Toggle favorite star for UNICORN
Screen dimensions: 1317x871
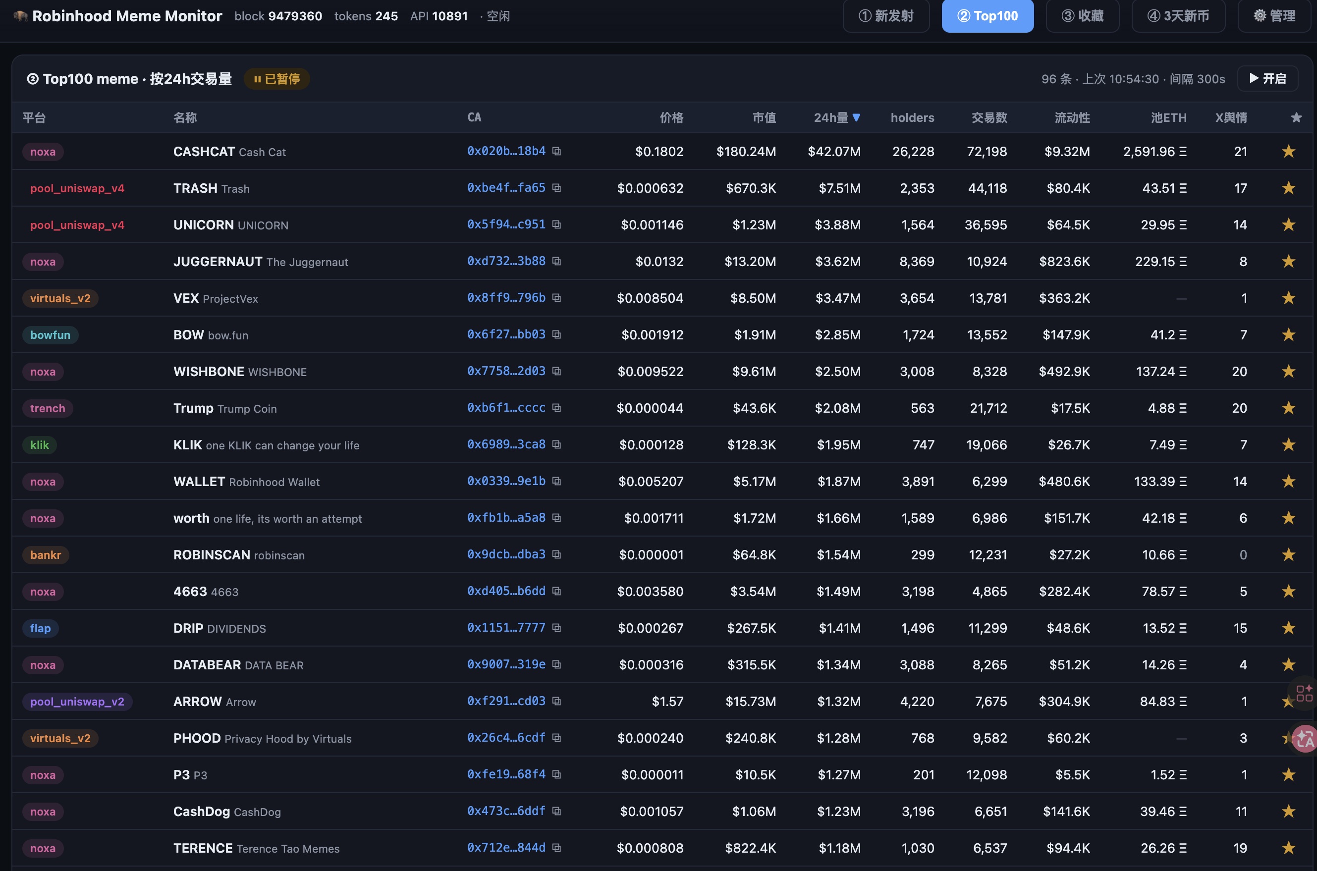[x=1289, y=224]
